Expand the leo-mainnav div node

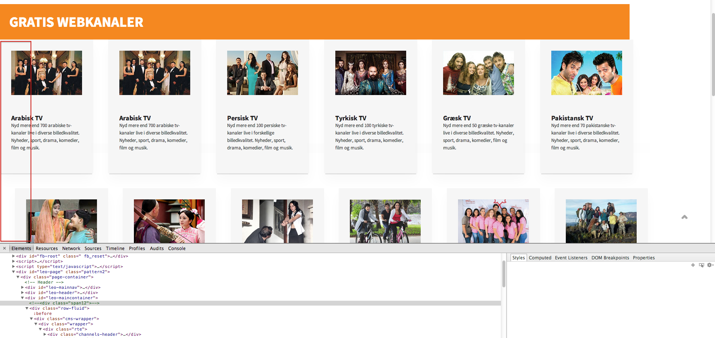[x=22, y=287]
